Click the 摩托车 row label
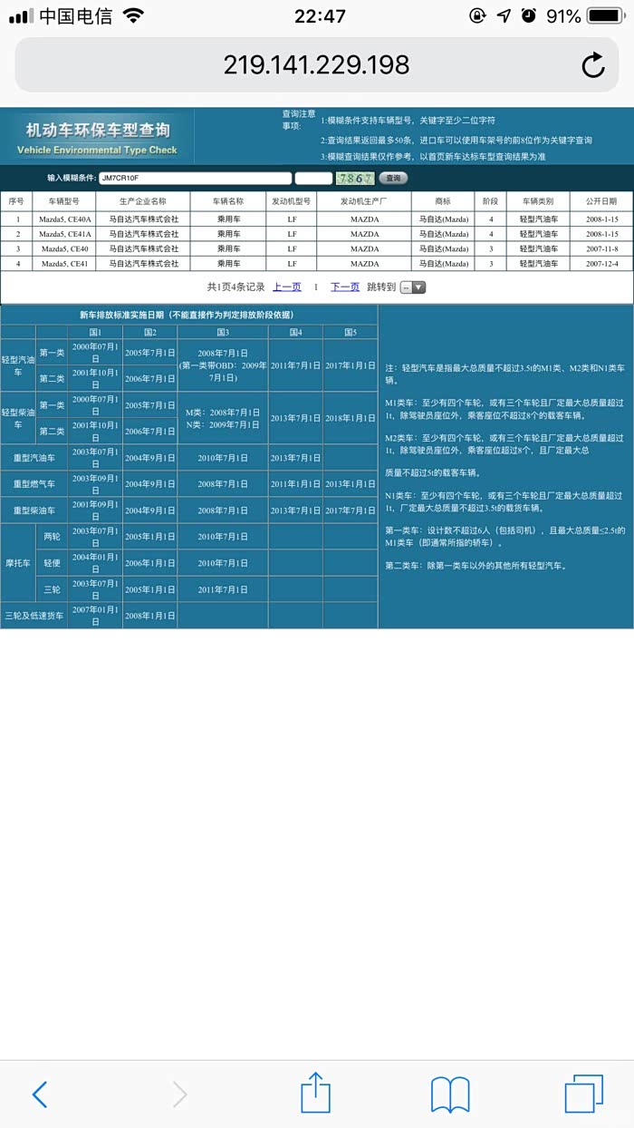This screenshot has width=634, height=1128. [x=18, y=562]
